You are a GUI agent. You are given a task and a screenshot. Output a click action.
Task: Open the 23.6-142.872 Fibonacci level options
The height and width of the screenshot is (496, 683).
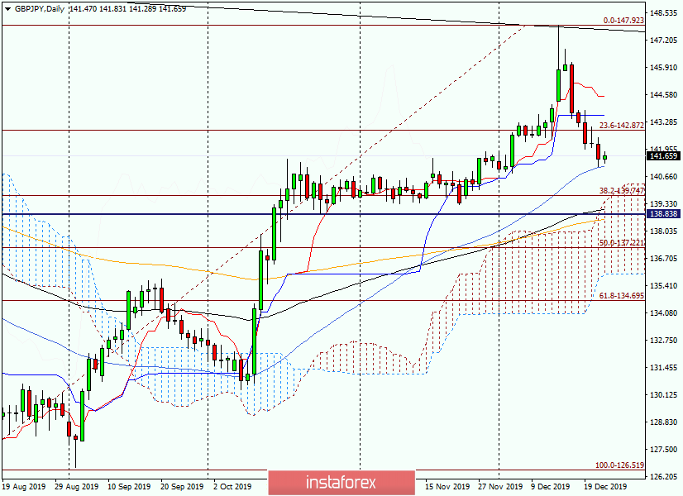620,126
